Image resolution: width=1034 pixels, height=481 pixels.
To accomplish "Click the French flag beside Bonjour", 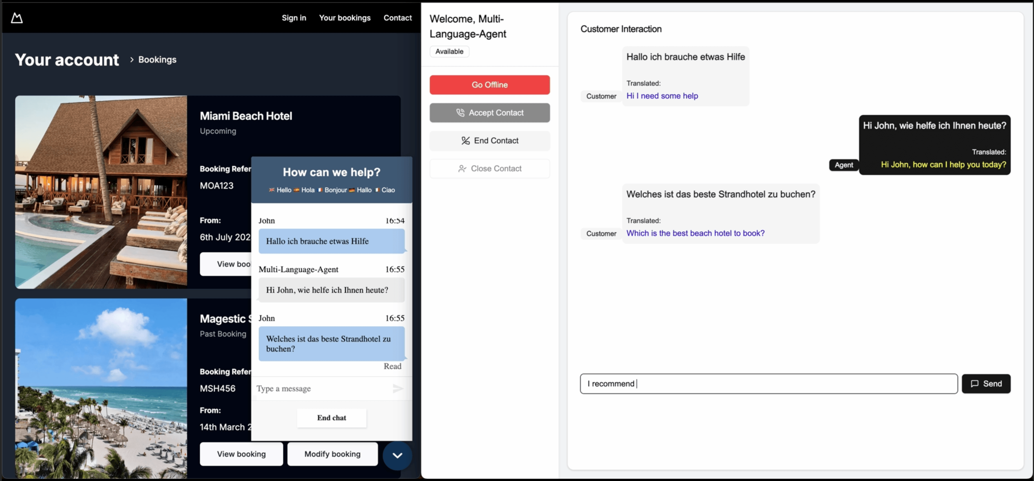I will (x=320, y=190).
